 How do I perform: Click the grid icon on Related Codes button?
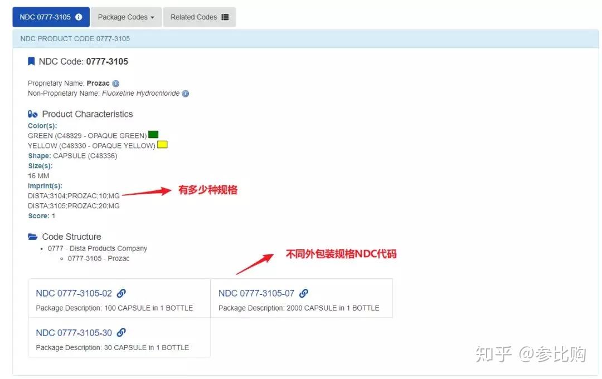[x=224, y=17]
